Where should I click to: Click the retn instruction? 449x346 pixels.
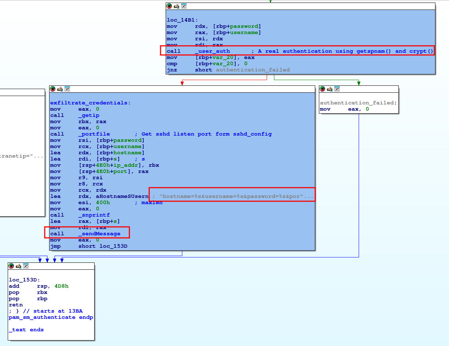point(16,305)
